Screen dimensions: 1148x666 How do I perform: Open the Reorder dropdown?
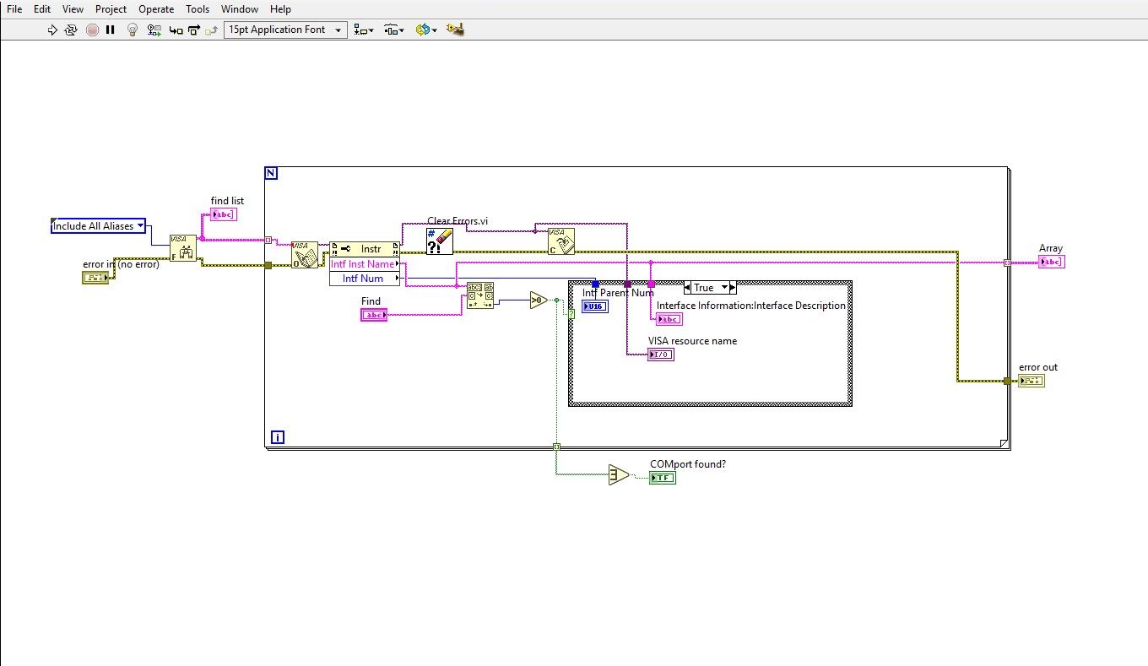(x=426, y=30)
